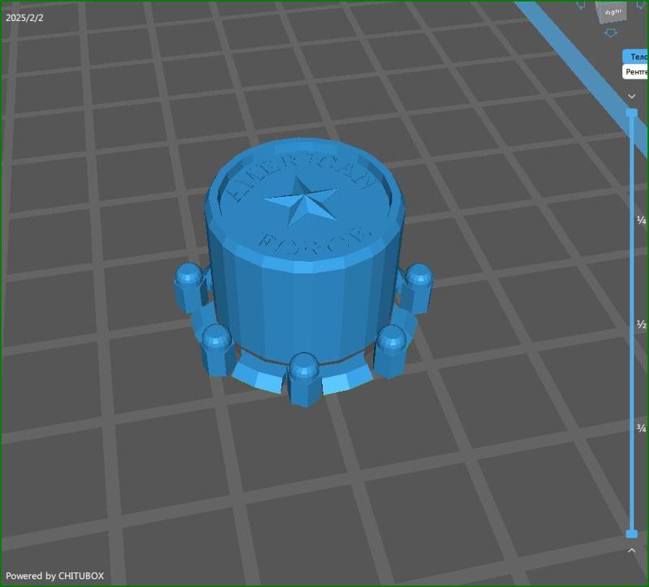Click the star emblem on the model top
This screenshot has width=649, height=587.
click(301, 200)
